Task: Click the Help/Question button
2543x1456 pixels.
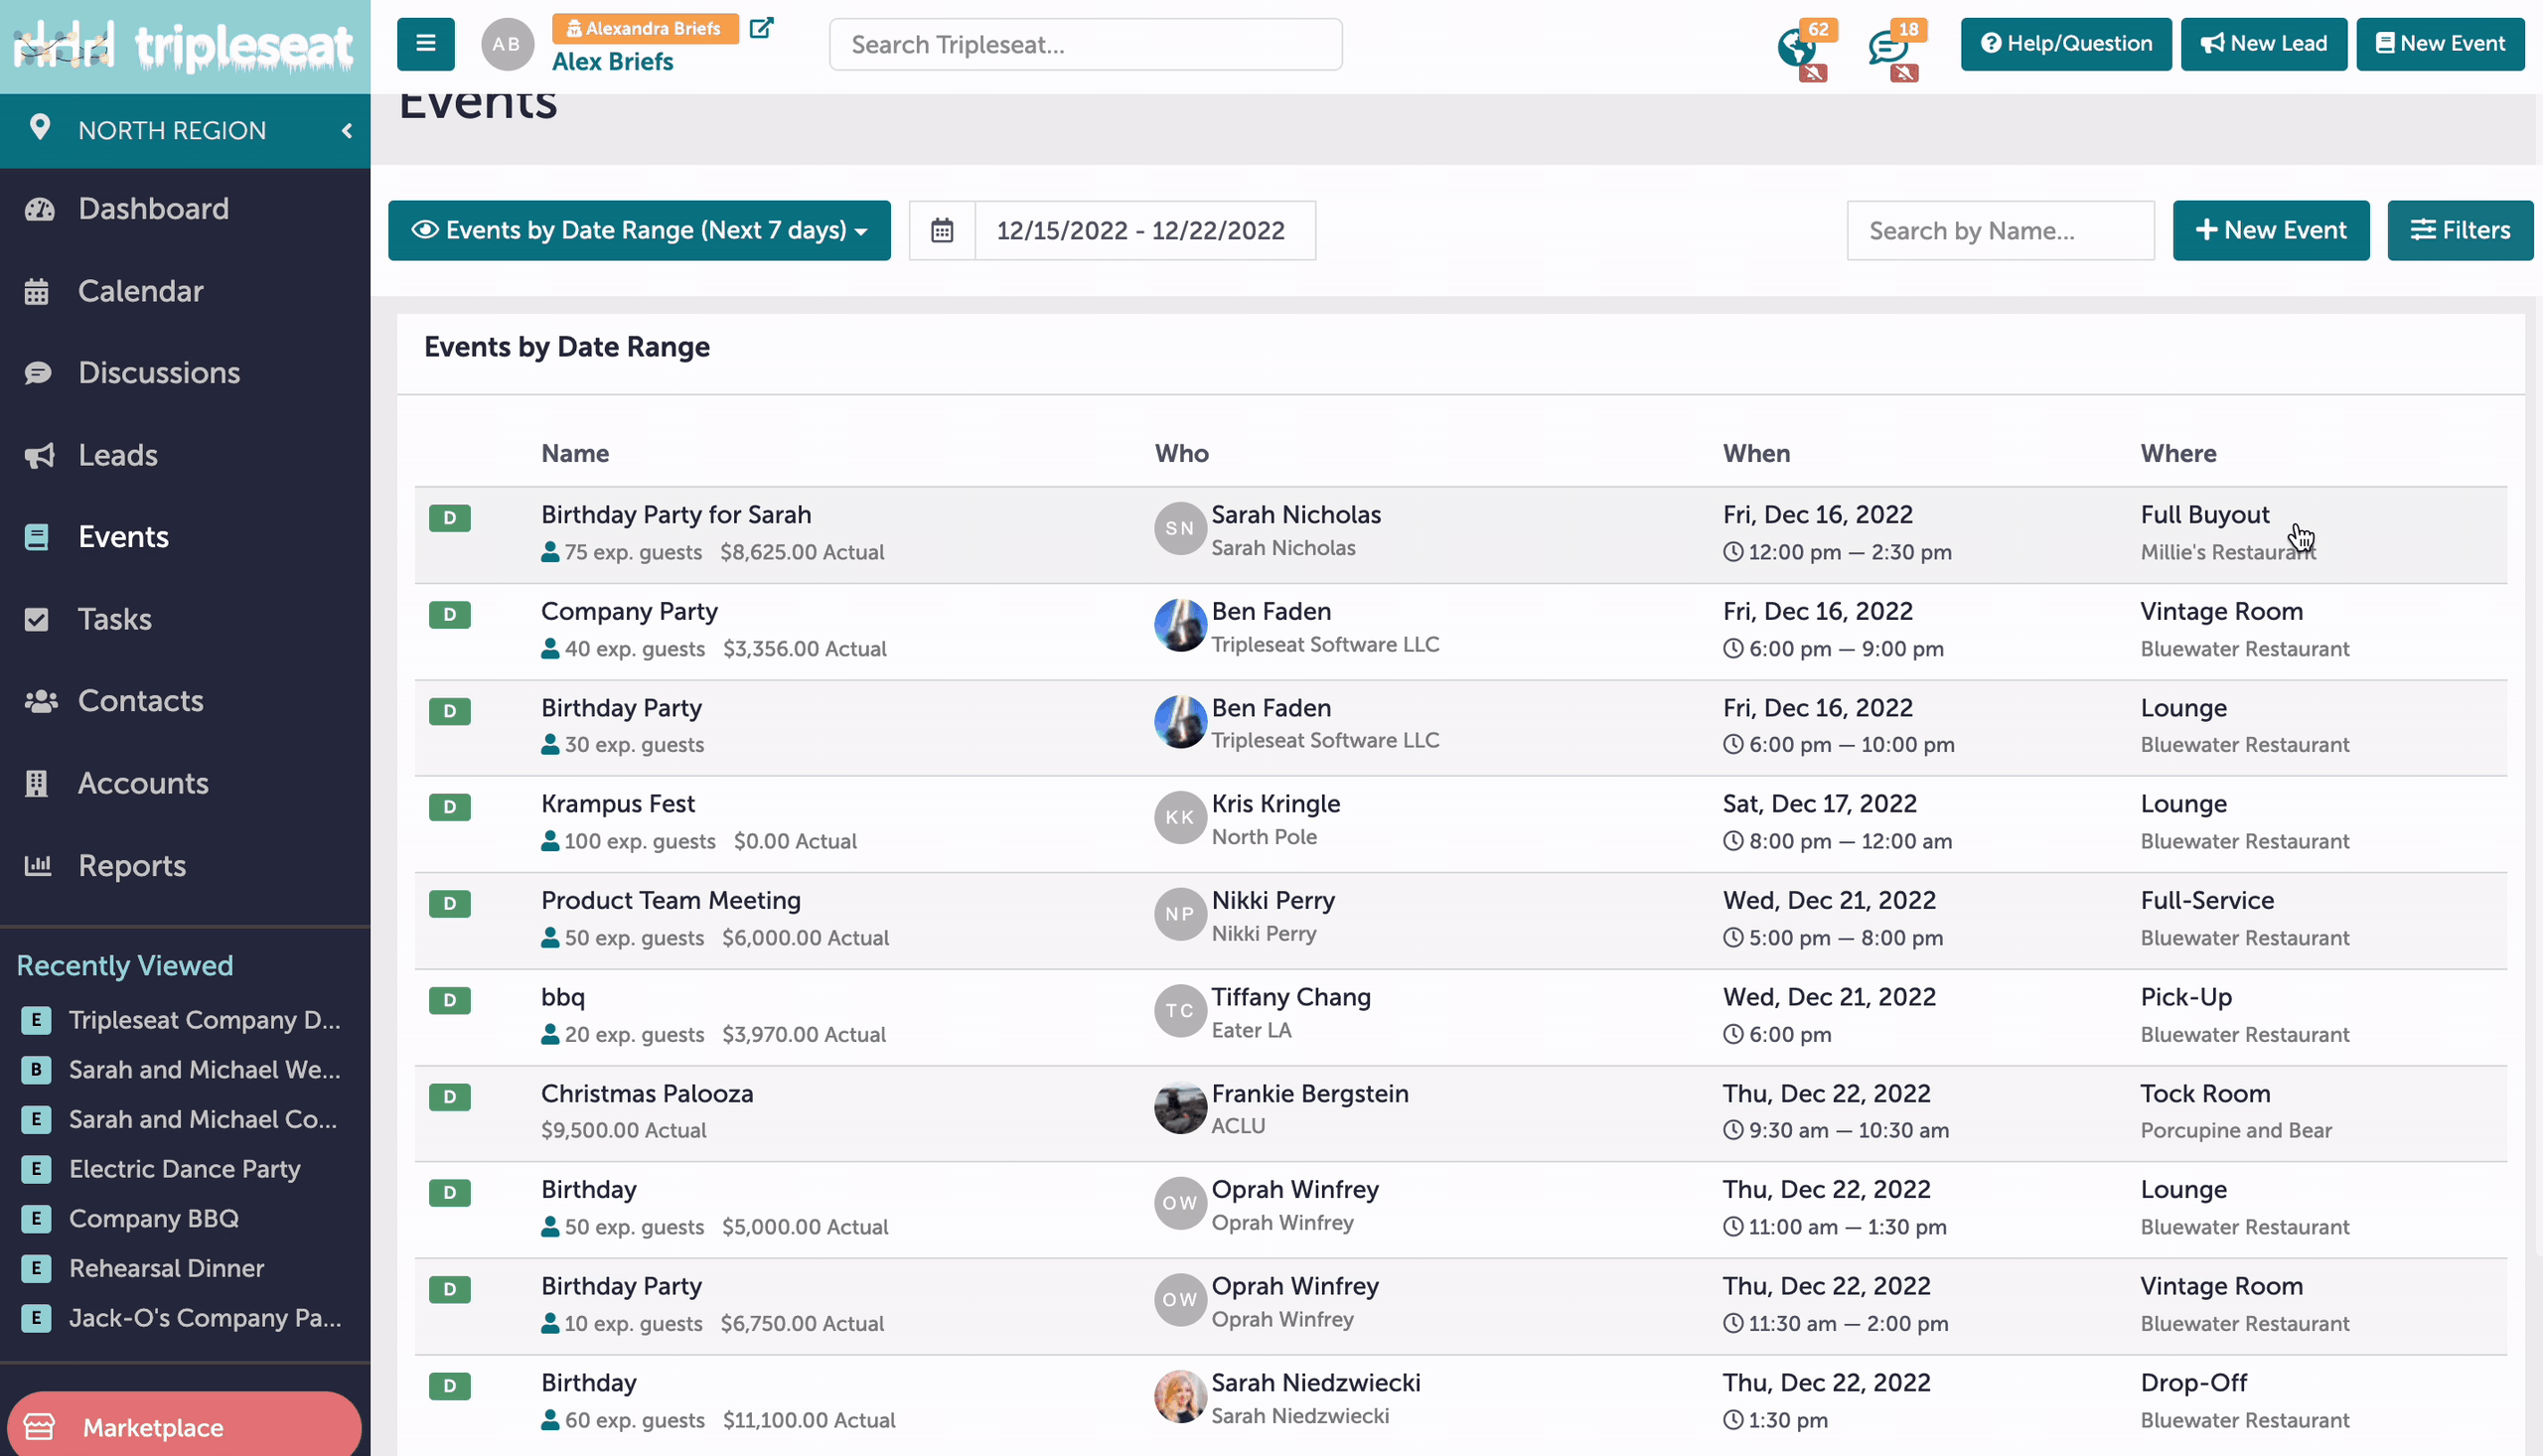Action: (x=2066, y=44)
